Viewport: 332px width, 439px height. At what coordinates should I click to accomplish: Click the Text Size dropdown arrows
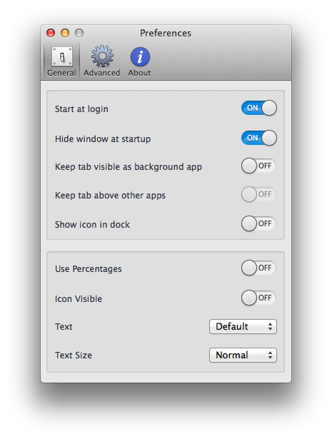coord(270,355)
